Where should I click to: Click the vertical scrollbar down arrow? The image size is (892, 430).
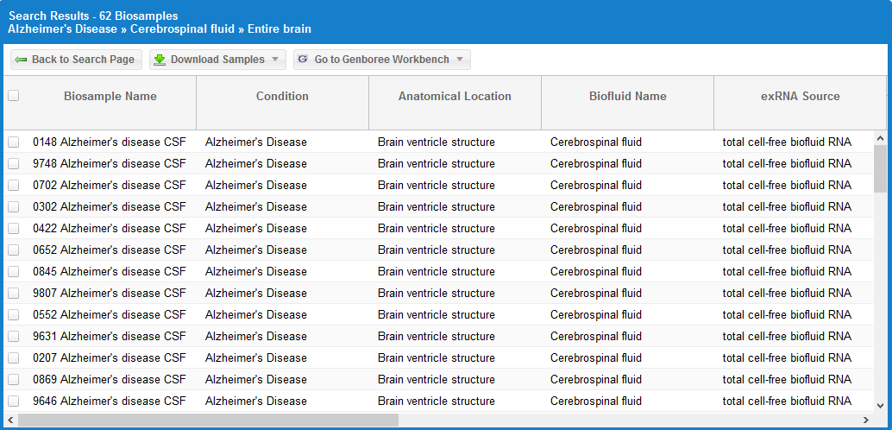coord(880,405)
